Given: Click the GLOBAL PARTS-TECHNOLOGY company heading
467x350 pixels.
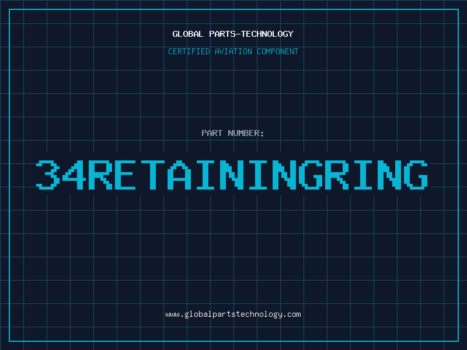Looking at the screenshot, I should click(x=233, y=34).
